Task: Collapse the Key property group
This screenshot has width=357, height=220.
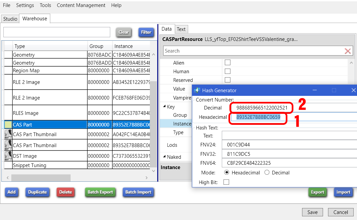Action: click(x=165, y=107)
